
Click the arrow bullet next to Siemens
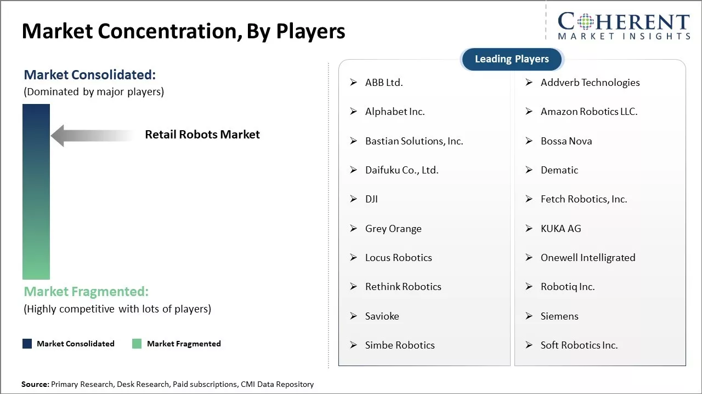529,316
